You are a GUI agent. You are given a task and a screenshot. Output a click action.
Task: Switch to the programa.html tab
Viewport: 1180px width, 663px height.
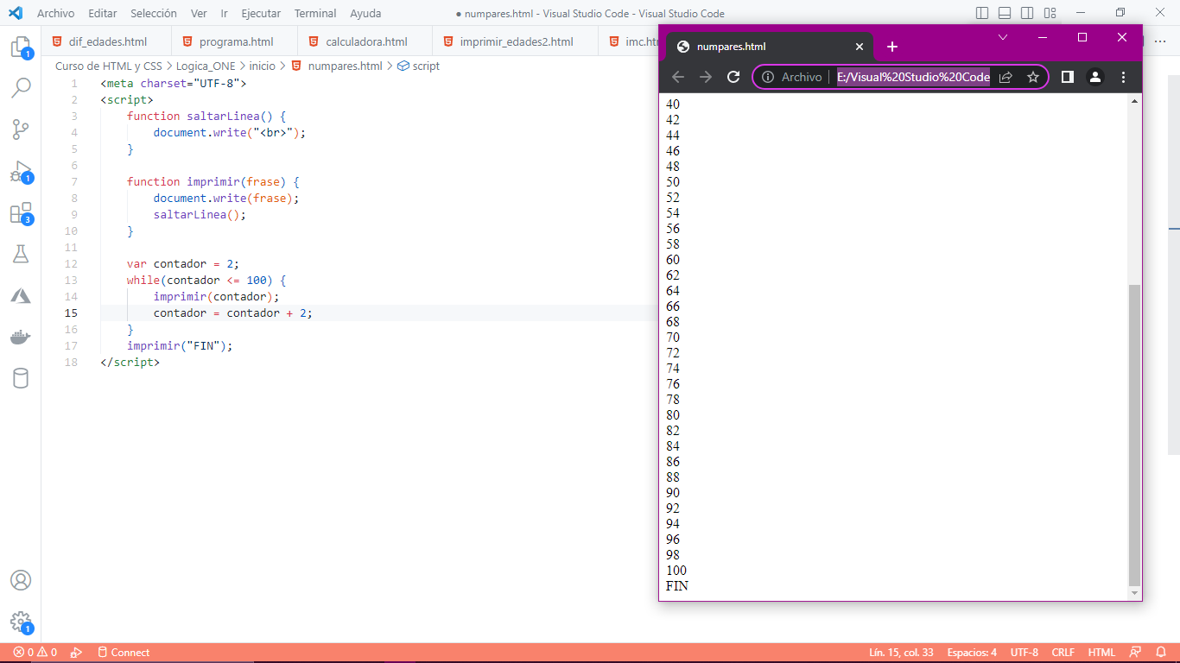point(234,41)
